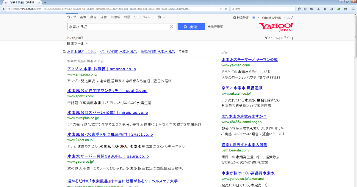Open the 条件指定 advanced search option
Viewport: 357px width, 187px height.
(215, 26)
